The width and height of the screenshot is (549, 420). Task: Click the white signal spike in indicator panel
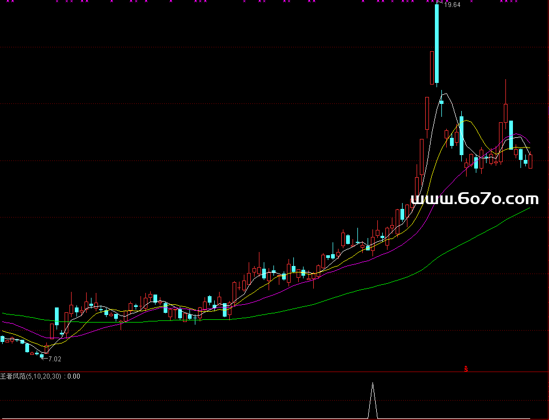pyautogui.click(x=372, y=400)
